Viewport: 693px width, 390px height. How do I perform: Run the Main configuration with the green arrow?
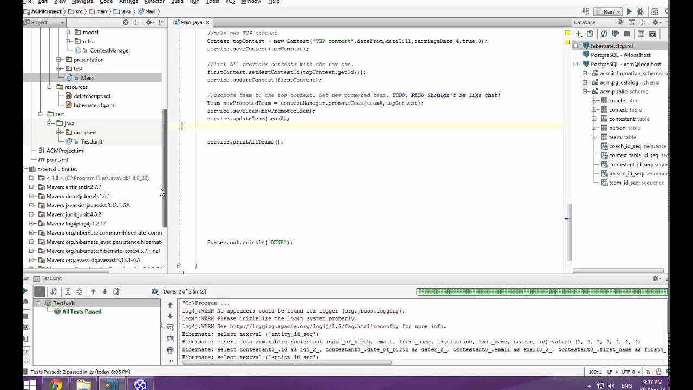629,11
